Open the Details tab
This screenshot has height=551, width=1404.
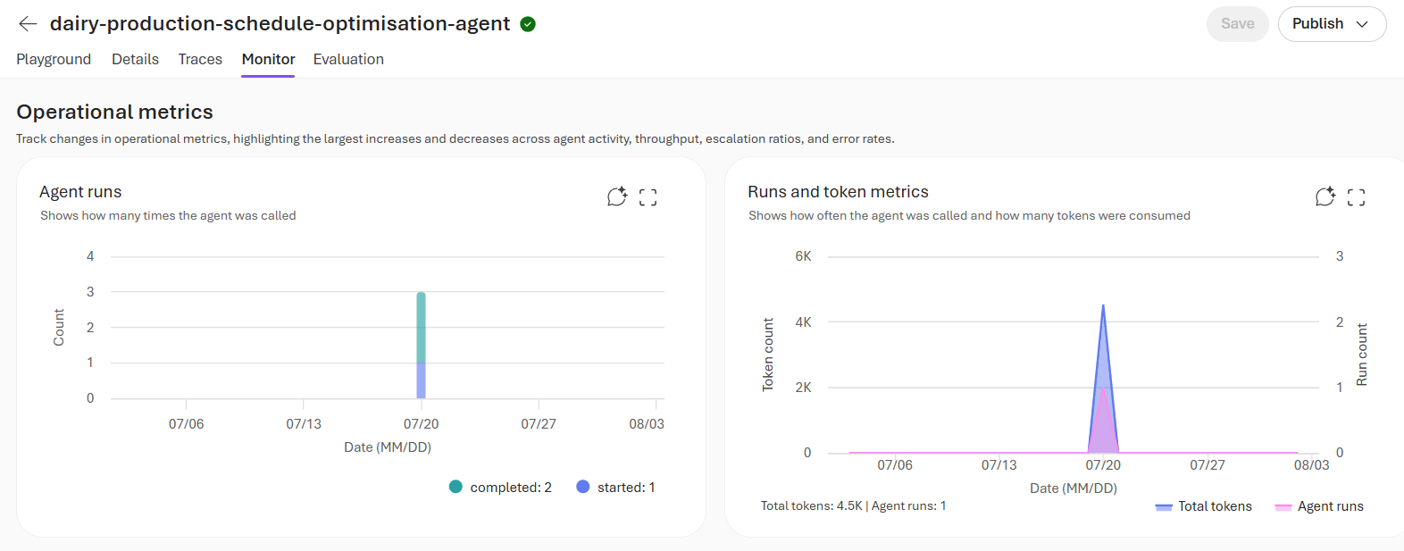point(135,59)
